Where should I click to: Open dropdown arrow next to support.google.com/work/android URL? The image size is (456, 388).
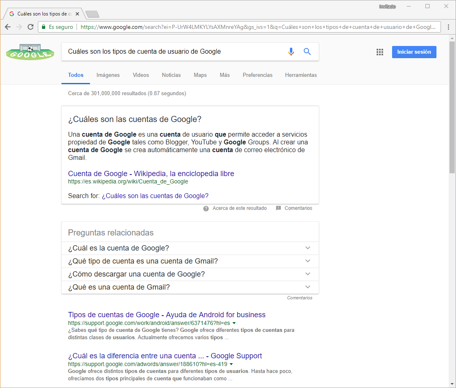(234, 323)
